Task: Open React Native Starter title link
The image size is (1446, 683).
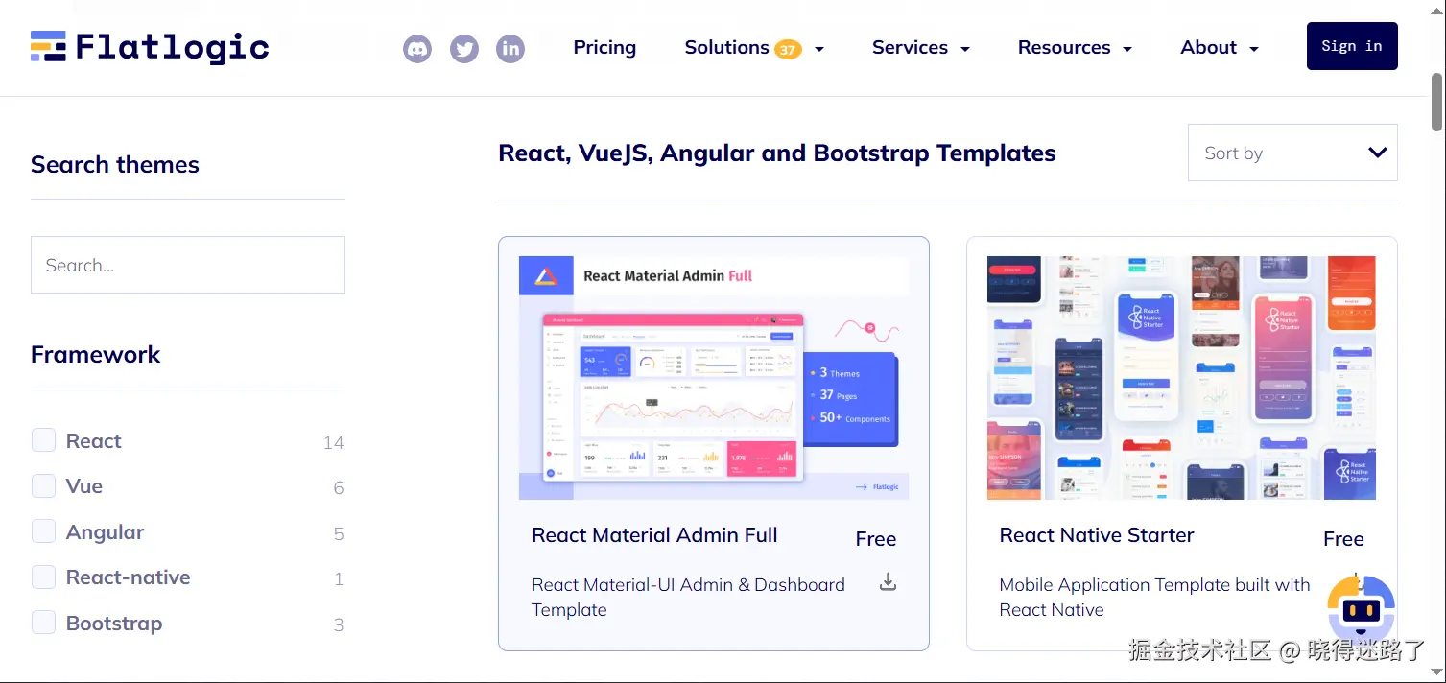Action: 1097,535
